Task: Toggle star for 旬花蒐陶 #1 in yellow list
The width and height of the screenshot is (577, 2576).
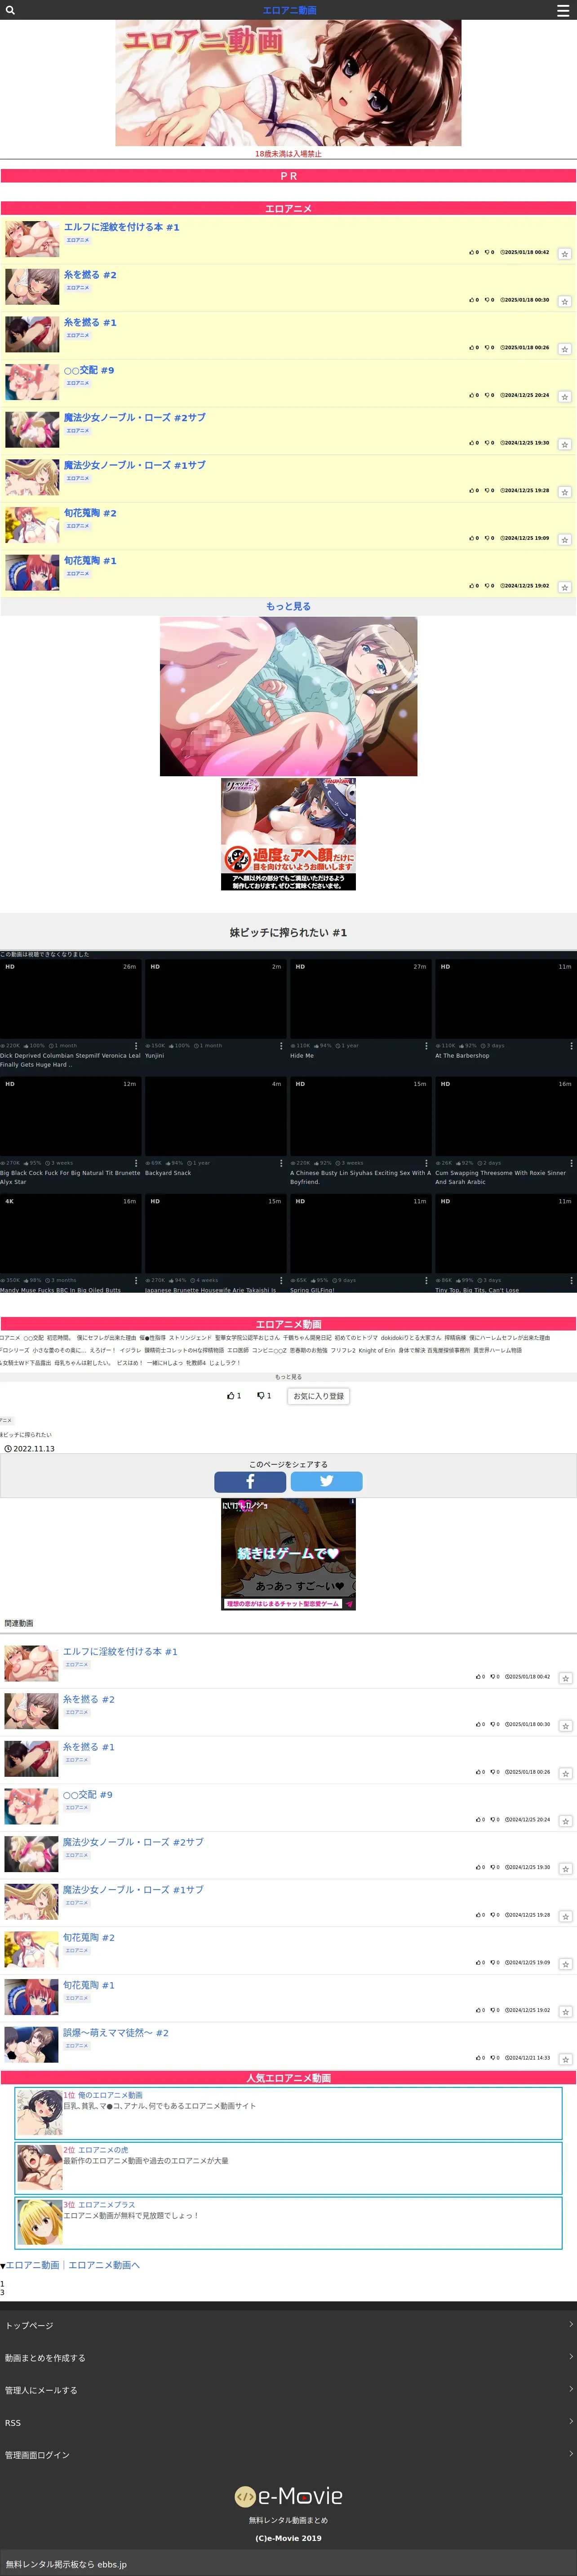Action: 564,588
